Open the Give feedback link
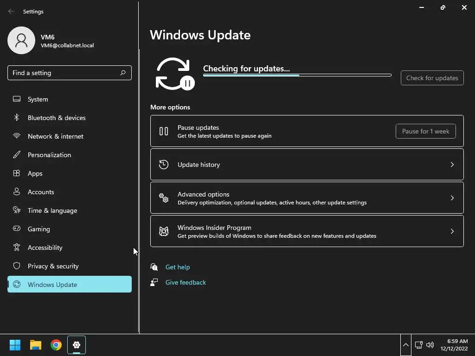The height and width of the screenshot is (356, 475). [186, 282]
